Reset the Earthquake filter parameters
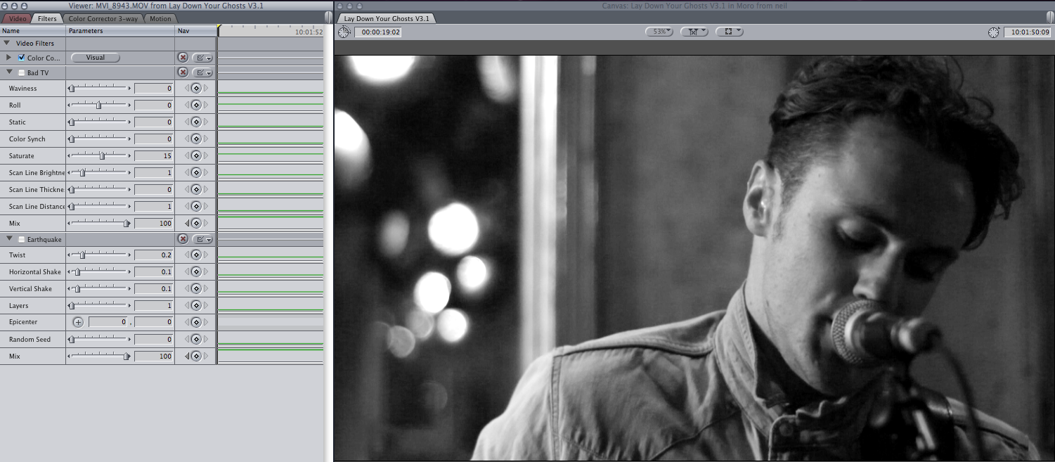 tap(183, 239)
